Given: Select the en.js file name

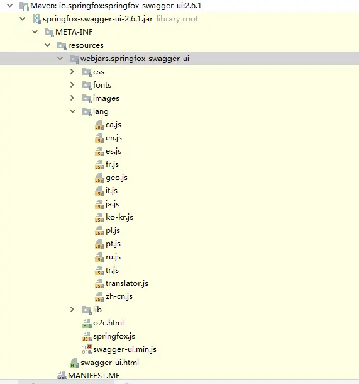Looking at the screenshot, I should tap(114, 138).
